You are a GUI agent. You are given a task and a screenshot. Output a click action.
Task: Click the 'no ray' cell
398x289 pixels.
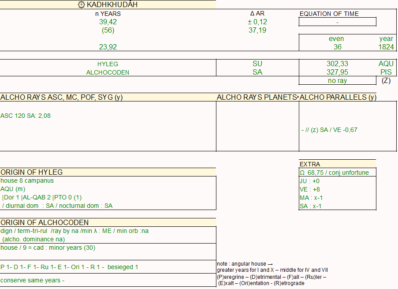[x=337, y=81]
